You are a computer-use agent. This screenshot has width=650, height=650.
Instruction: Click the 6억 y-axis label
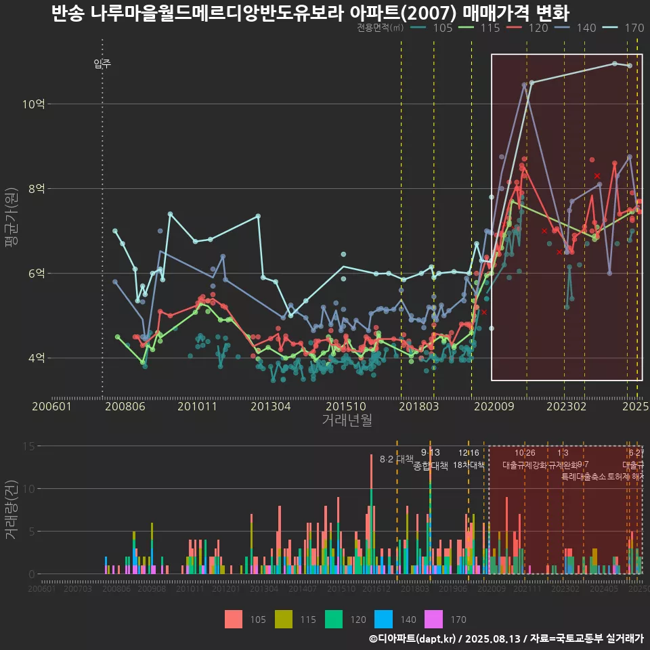point(37,273)
